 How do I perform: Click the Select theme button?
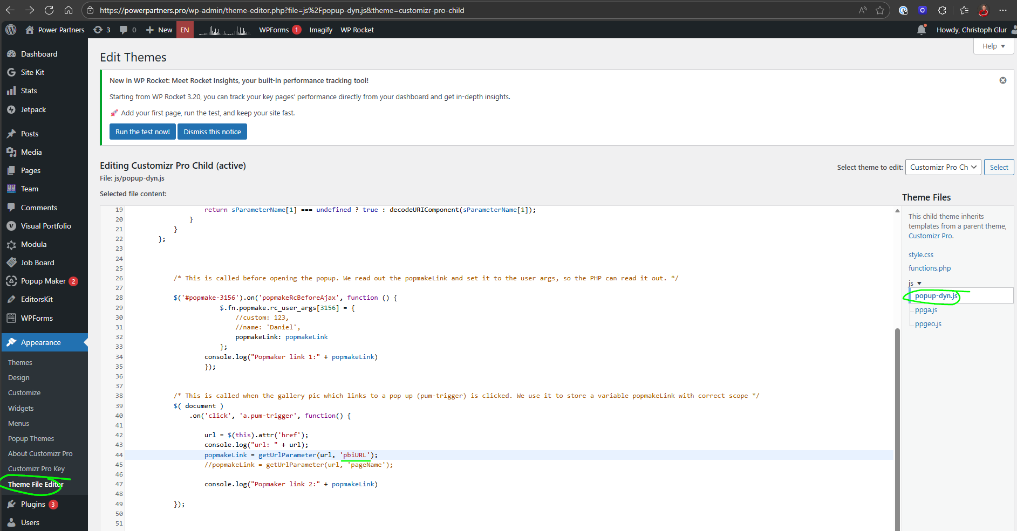pyautogui.click(x=999, y=167)
